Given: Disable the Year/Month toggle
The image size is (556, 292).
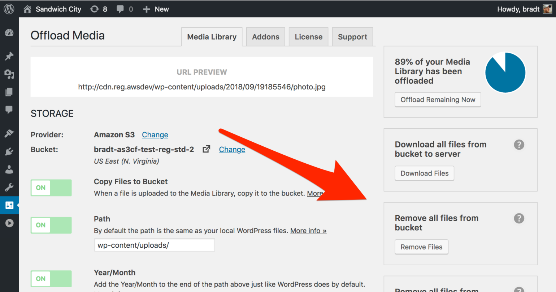Looking at the screenshot, I should click(51, 279).
